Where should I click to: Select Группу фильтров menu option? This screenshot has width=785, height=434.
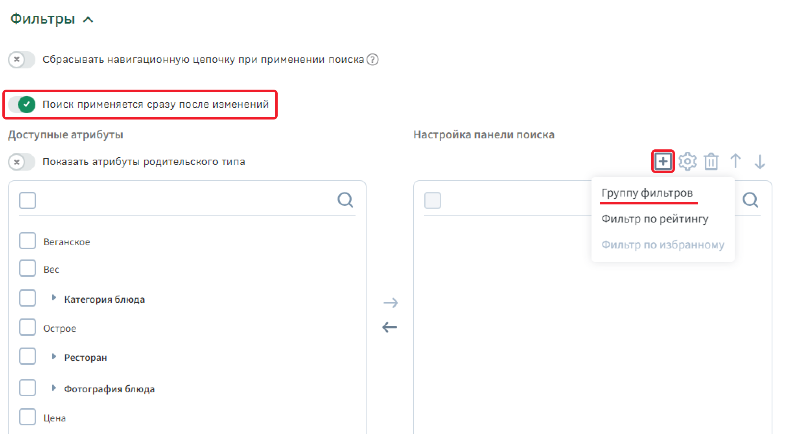click(x=647, y=193)
